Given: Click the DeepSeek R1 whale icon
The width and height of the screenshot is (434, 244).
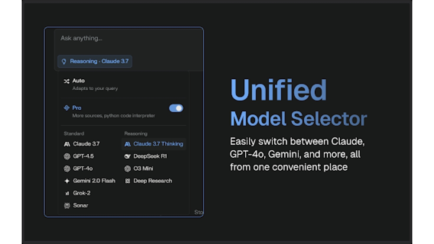Looking at the screenshot, I should pyautogui.click(x=128, y=156).
